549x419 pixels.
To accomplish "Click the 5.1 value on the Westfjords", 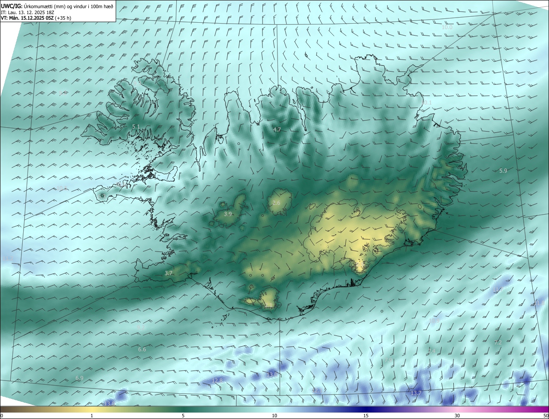I will coord(136,127).
